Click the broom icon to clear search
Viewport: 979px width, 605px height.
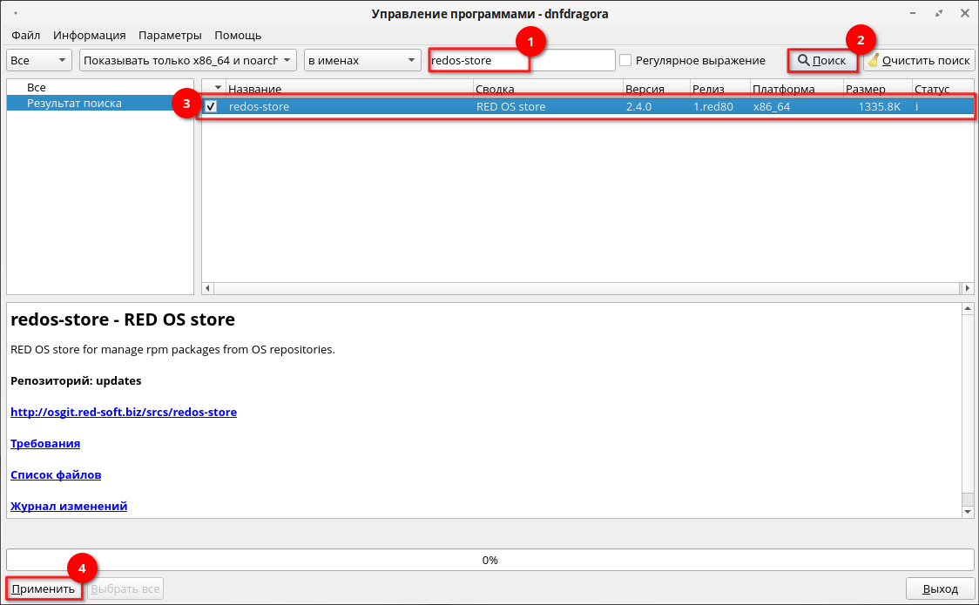[x=873, y=60]
